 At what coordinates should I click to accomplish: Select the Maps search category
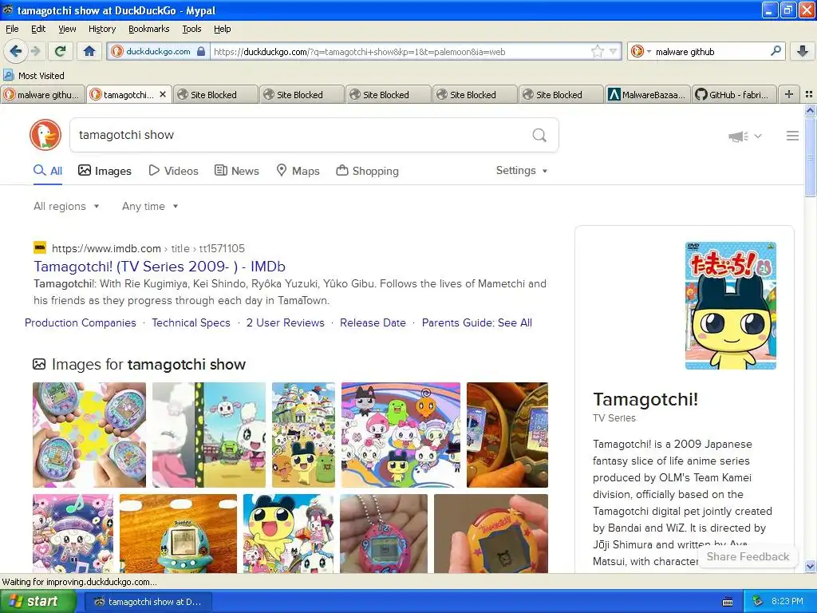[x=298, y=171]
